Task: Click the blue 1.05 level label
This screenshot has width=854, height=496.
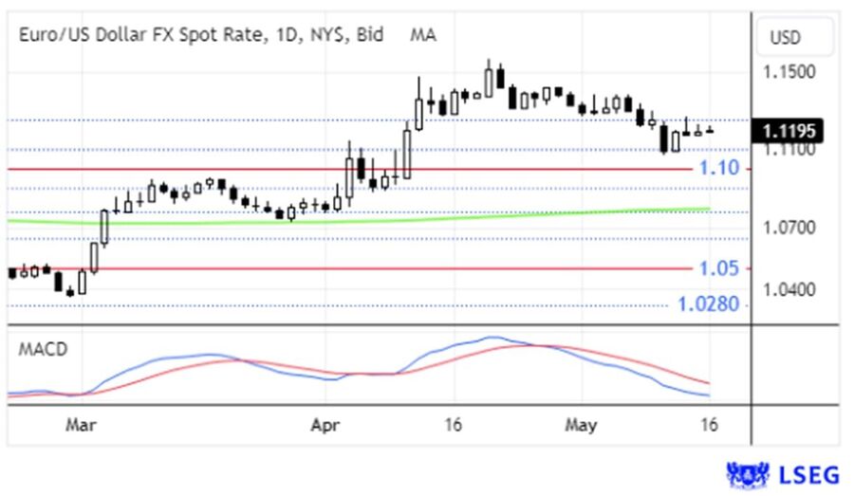Action: (719, 268)
